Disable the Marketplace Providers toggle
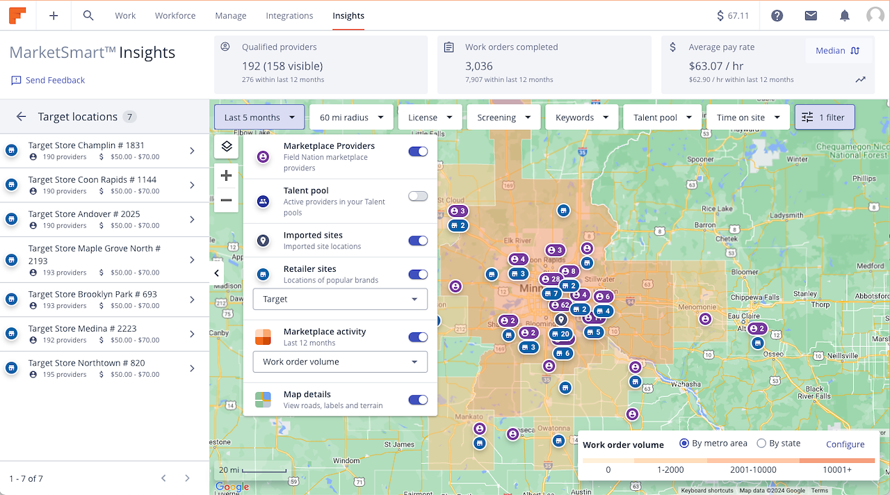The image size is (890, 495). point(418,152)
